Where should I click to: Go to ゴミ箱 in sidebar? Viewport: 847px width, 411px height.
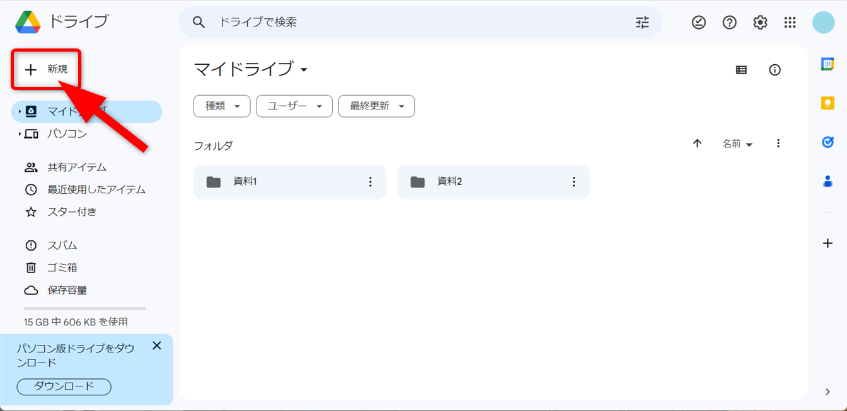[62, 267]
